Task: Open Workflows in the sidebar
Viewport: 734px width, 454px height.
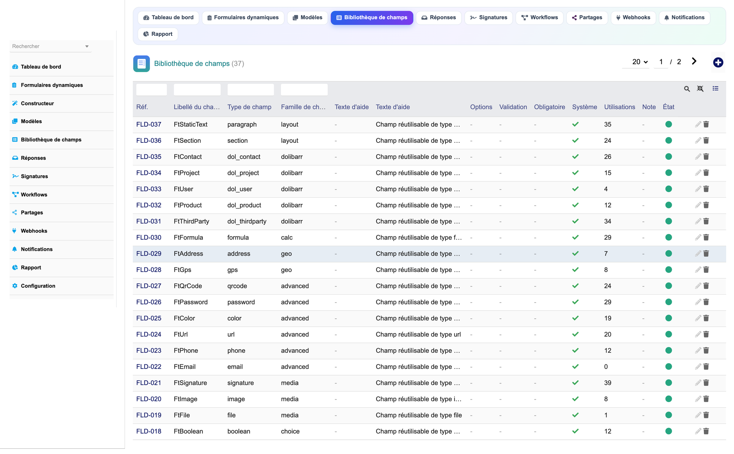Action: point(34,194)
